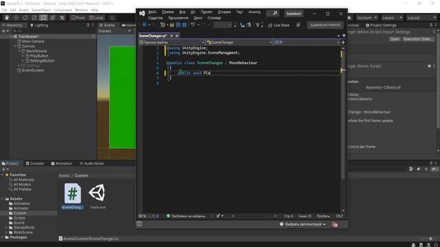
Task: Select the Rect tool in Unity toolbar
Action: click(x=43, y=18)
